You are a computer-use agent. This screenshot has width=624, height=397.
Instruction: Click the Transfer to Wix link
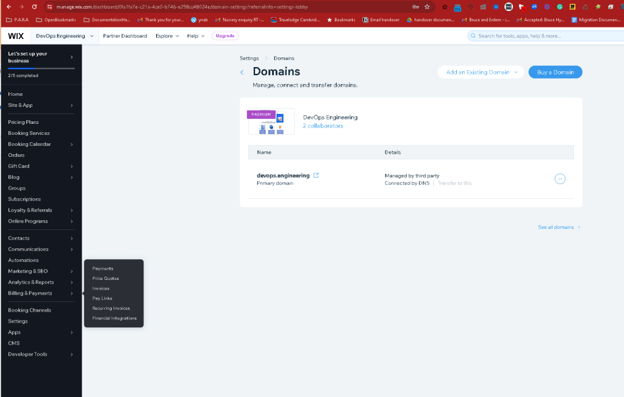click(x=454, y=183)
